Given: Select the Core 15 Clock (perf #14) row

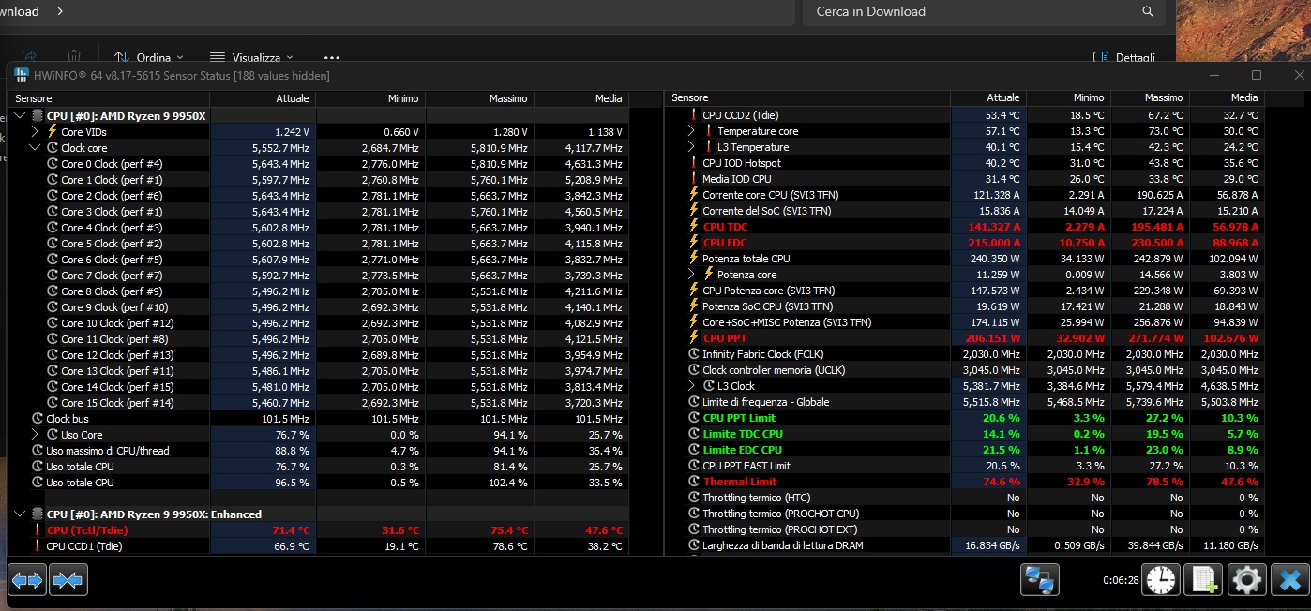Looking at the screenshot, I should click(318, 403).
